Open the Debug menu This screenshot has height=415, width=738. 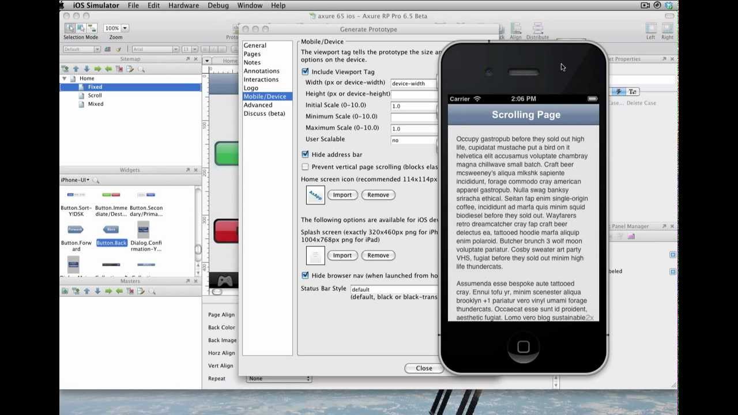tap(218, 5)
